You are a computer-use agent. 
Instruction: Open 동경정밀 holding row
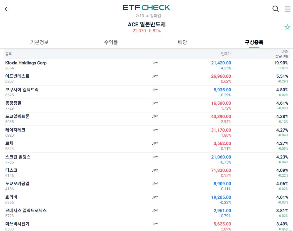pyautogui.click(x=147, y=106)
